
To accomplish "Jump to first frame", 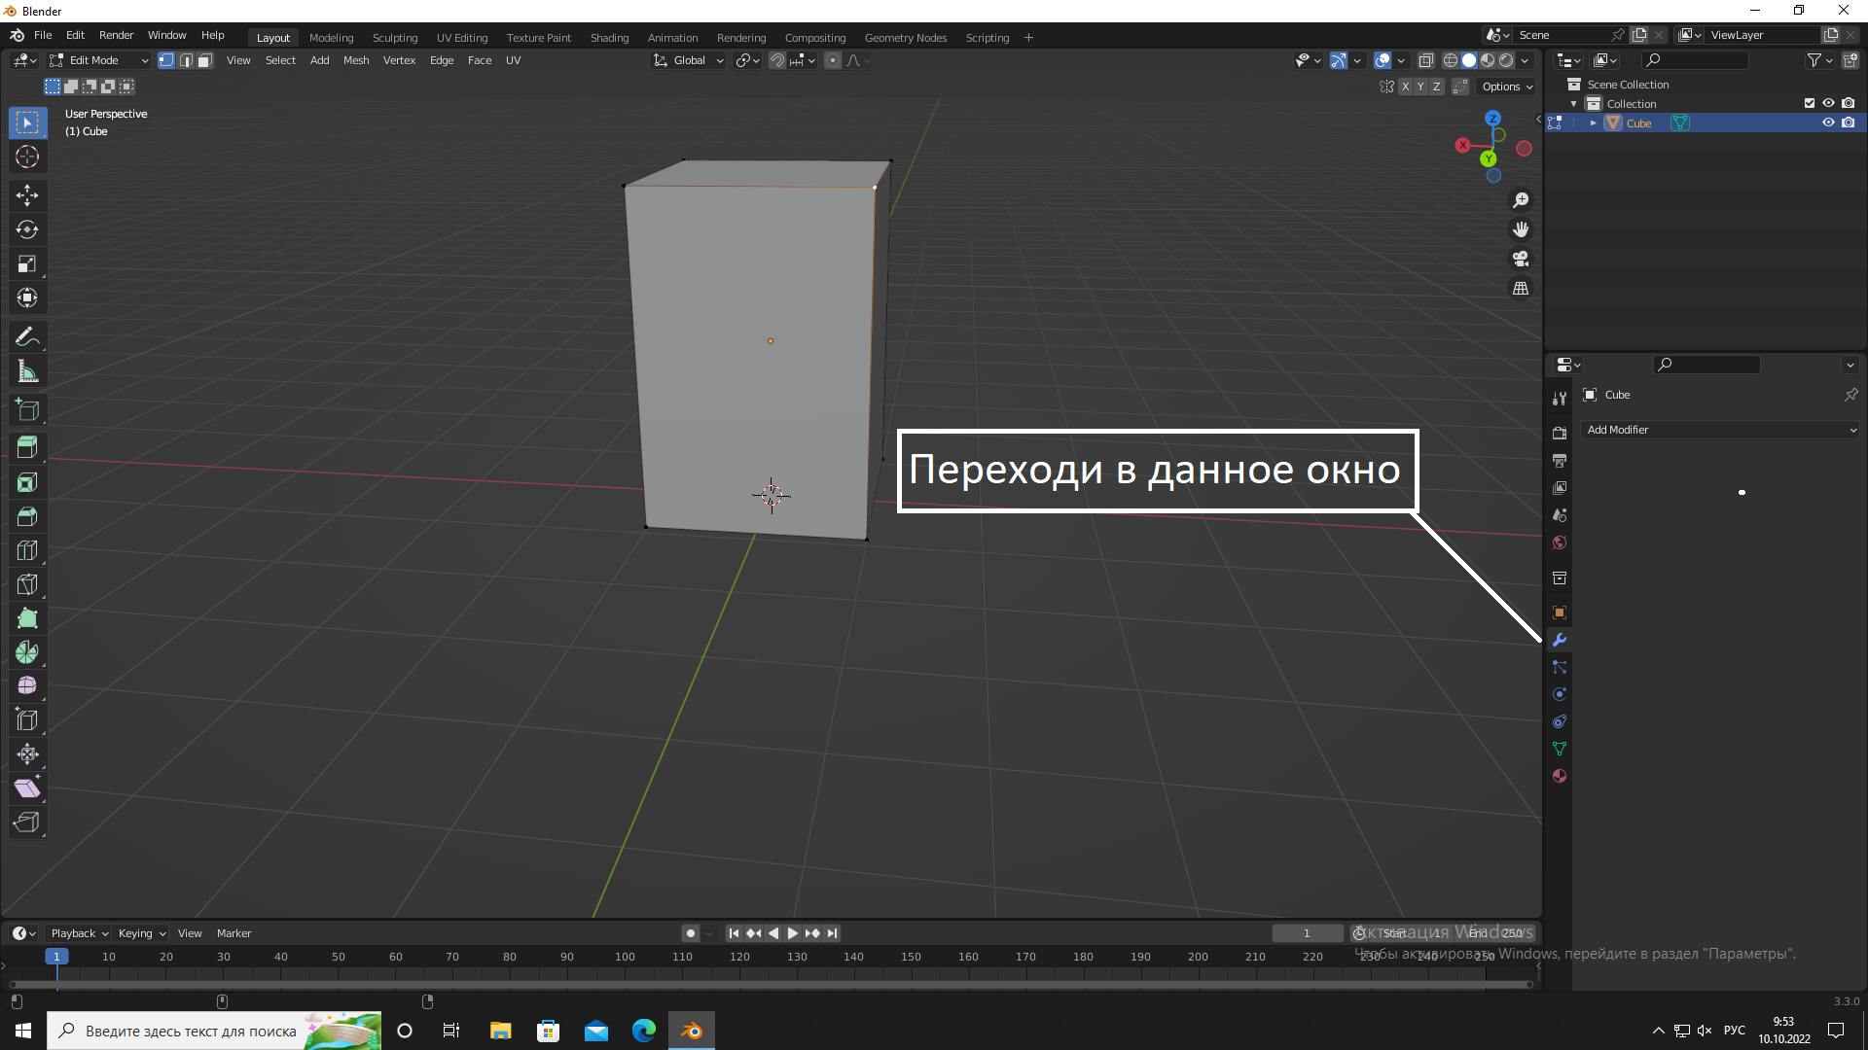I will coord(735,933).
